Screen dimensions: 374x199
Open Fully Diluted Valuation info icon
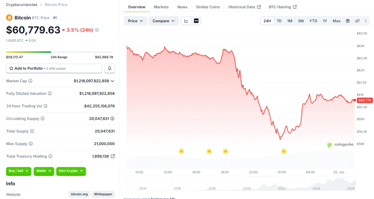tap(50, 94)
